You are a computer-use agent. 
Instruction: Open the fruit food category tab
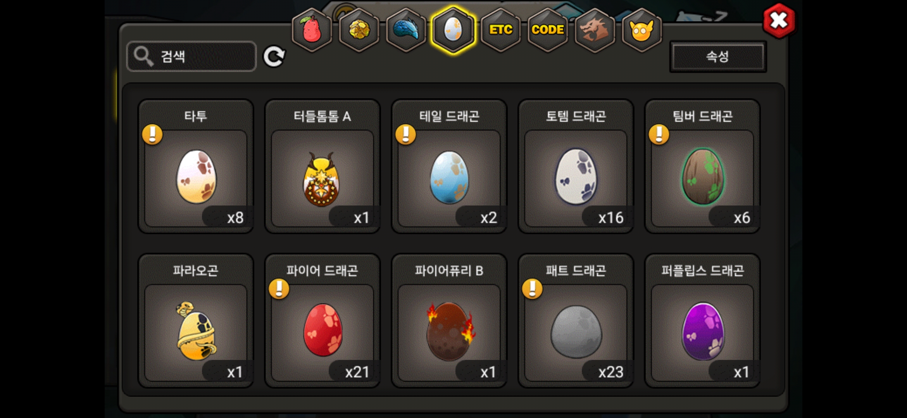click(x=312, y=30)
